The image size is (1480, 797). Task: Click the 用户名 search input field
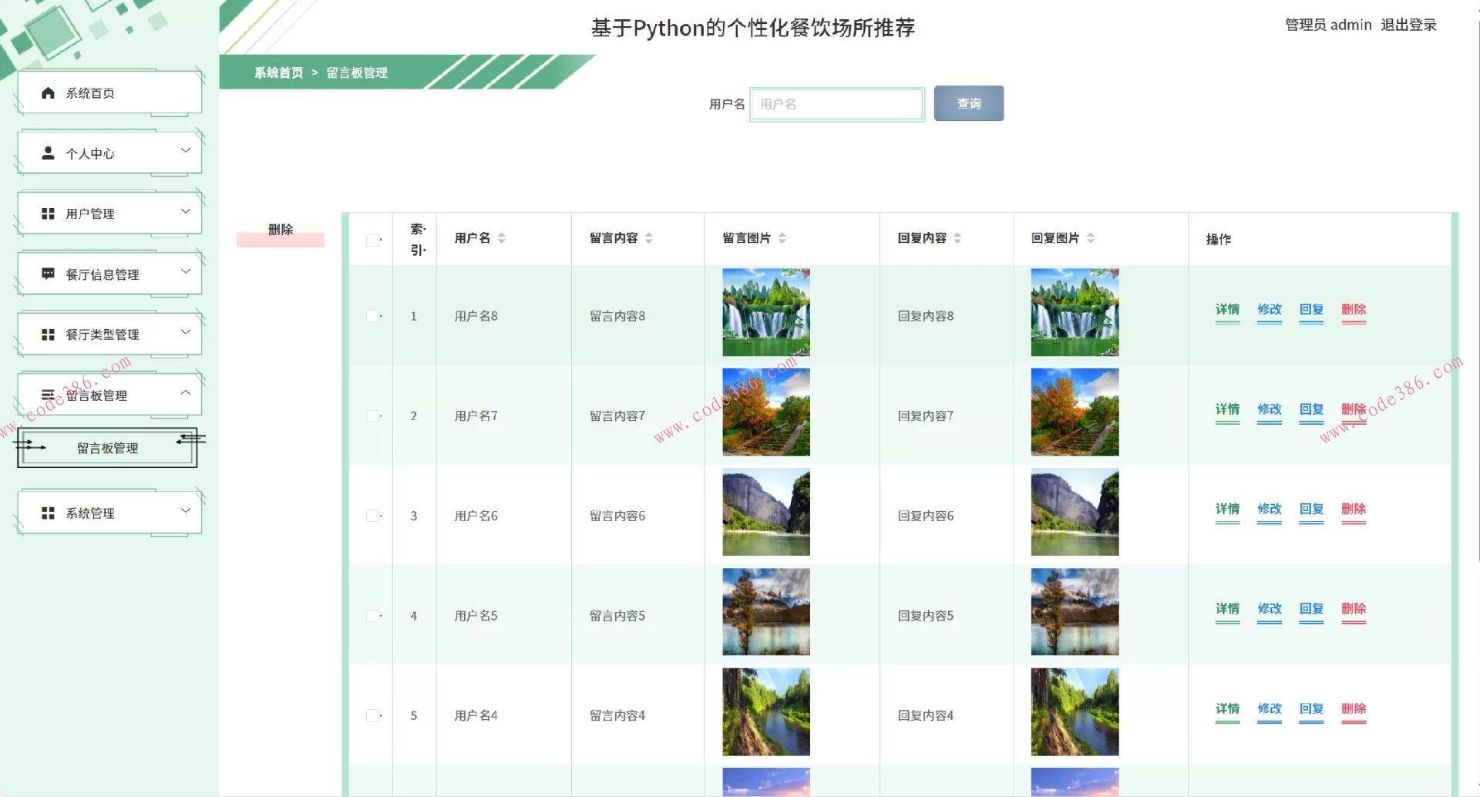point(837,104)
